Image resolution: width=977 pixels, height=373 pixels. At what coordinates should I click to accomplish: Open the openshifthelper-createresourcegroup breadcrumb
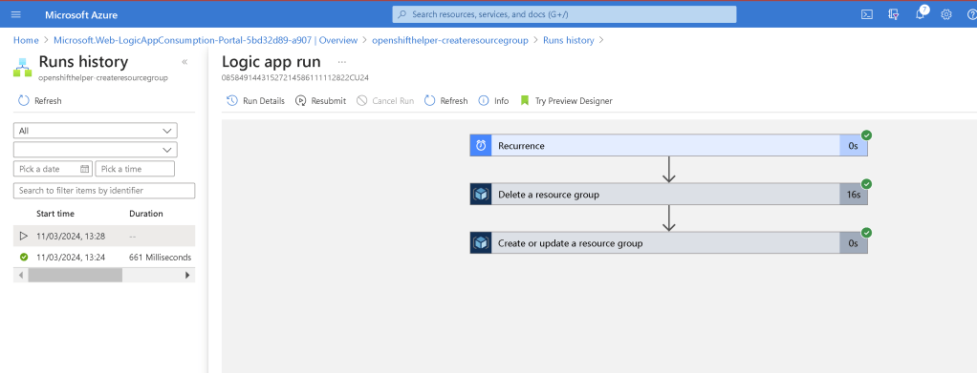pyautogui.click(x=450, y=40)
